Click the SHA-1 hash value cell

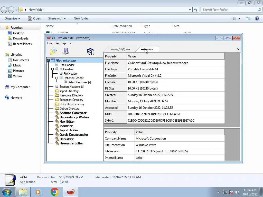tap(176, 121)
